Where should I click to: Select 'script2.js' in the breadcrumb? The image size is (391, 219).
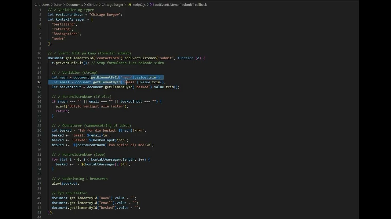139,5
